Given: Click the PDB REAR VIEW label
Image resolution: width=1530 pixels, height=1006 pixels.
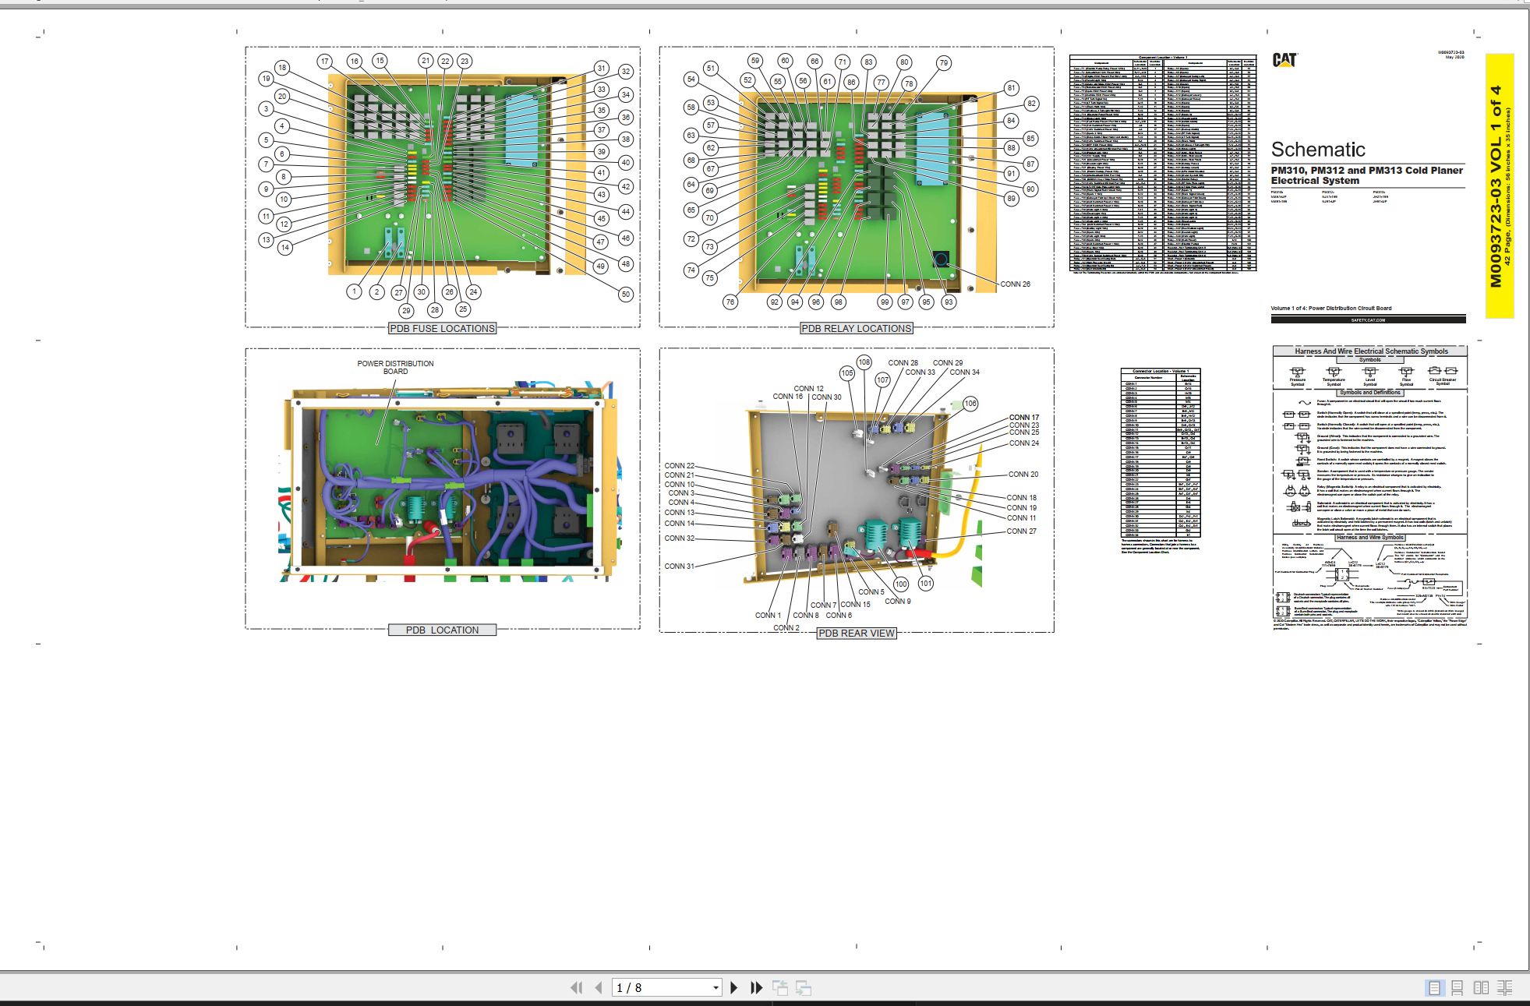Looking at the screenshot, I should 857,633.
